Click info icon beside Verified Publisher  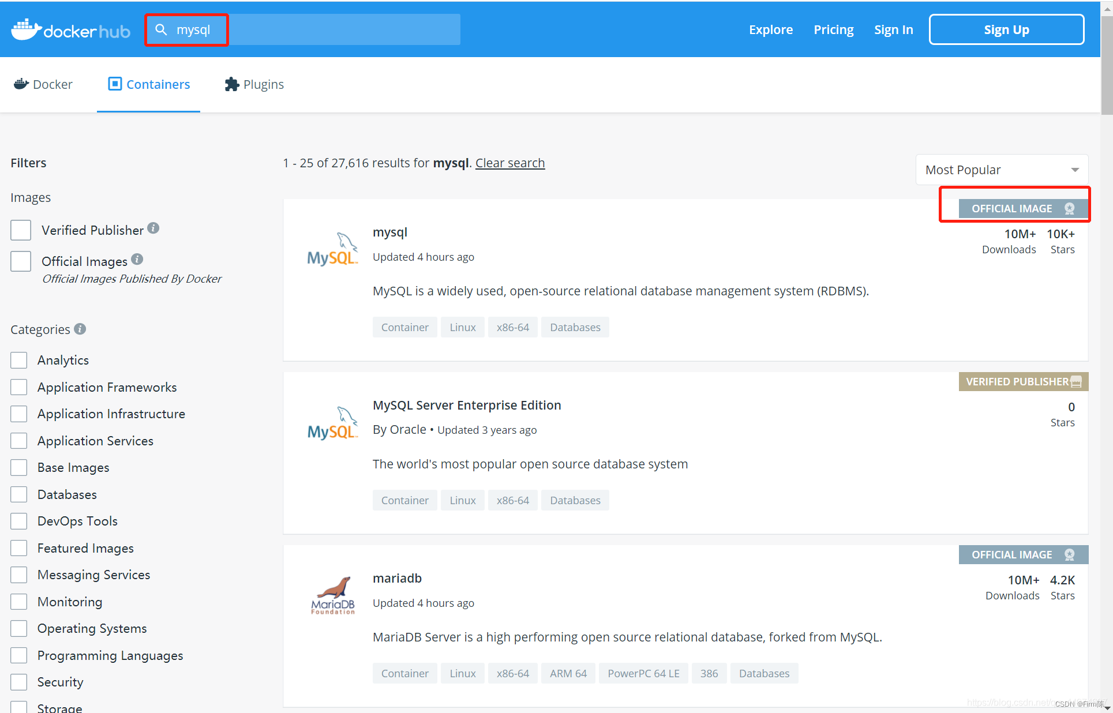click(x=153, y=228)
